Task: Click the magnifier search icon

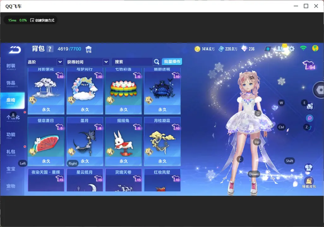Action: pos(157,62)
